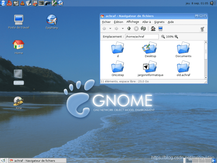Viewport: 217px width, 163px height.
Task: Expand the forward history dropdown arrow
Action: click(x=123, y=29)
